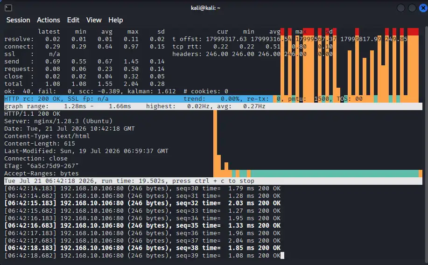Click the 'resolve:' timing row
The width and height of the screenshot is (428, 265).
[84, 39]
